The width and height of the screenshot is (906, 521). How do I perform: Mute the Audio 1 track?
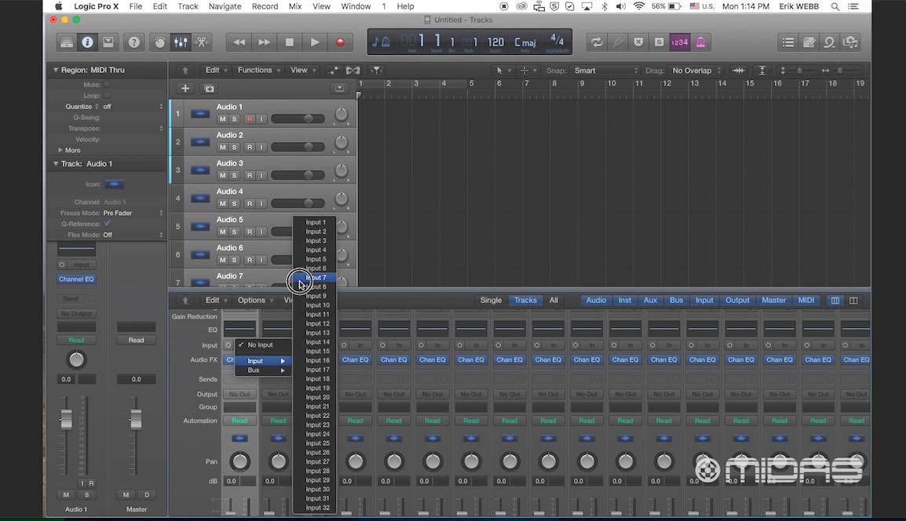pos(222,119)
